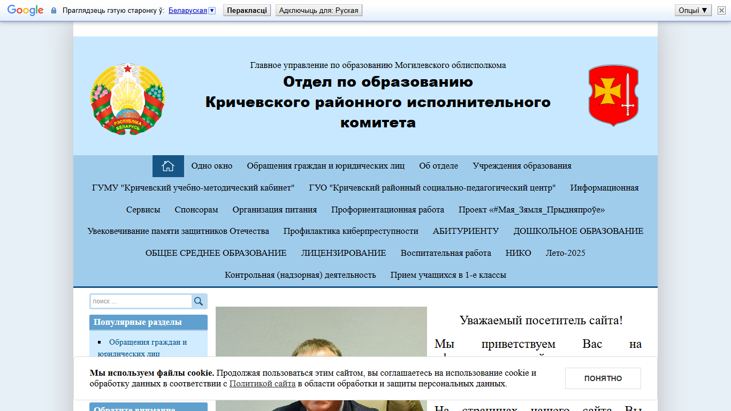Accept cookies with ПОНЯТНО button

pos(603,378)
